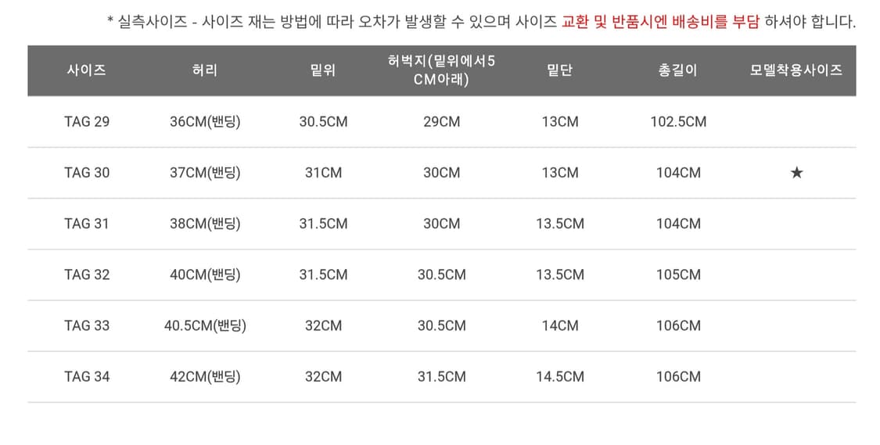Select the 사이즈 column header
Image resolution: width=880 pixels, height=445 pixels.
87,70
